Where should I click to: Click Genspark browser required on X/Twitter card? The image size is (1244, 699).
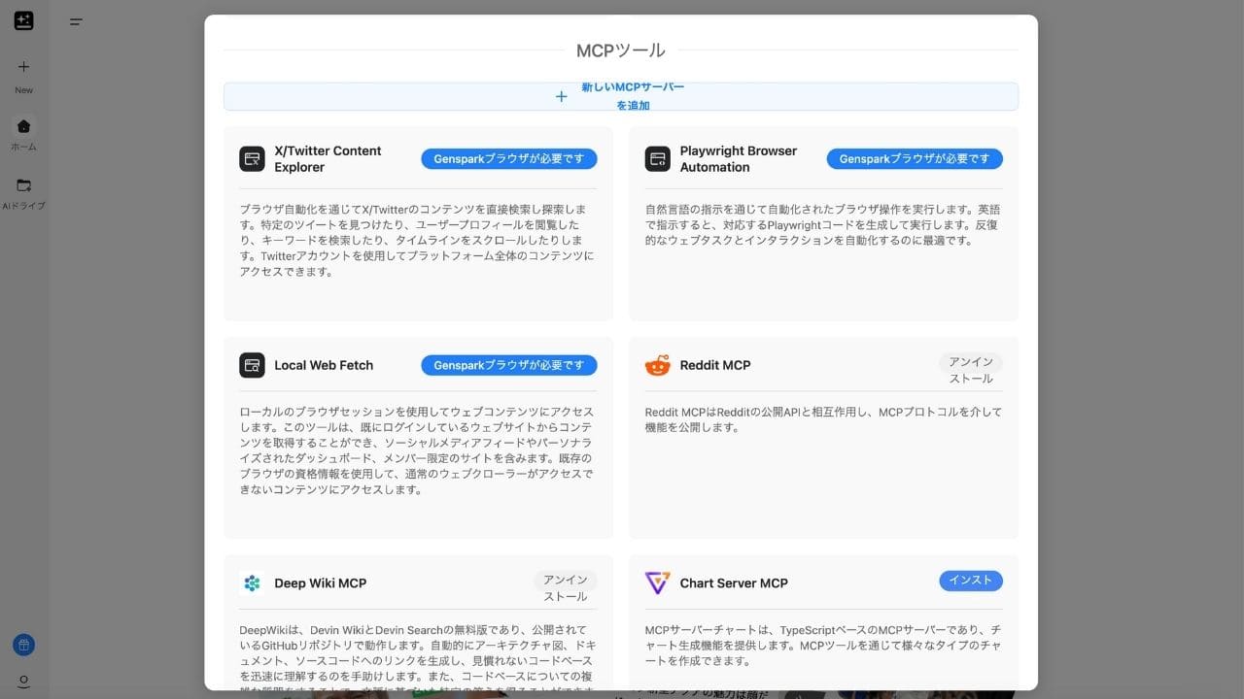coord(509,159)
